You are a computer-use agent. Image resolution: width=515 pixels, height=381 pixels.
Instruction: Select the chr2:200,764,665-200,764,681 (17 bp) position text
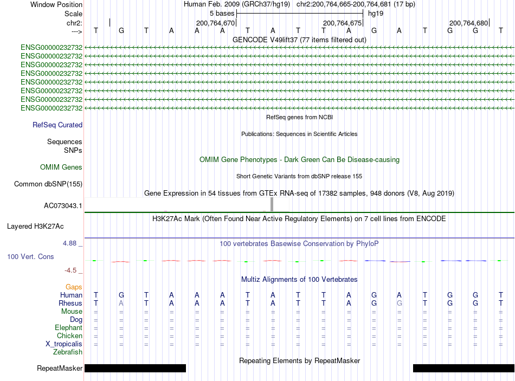[x=356, y=4]
